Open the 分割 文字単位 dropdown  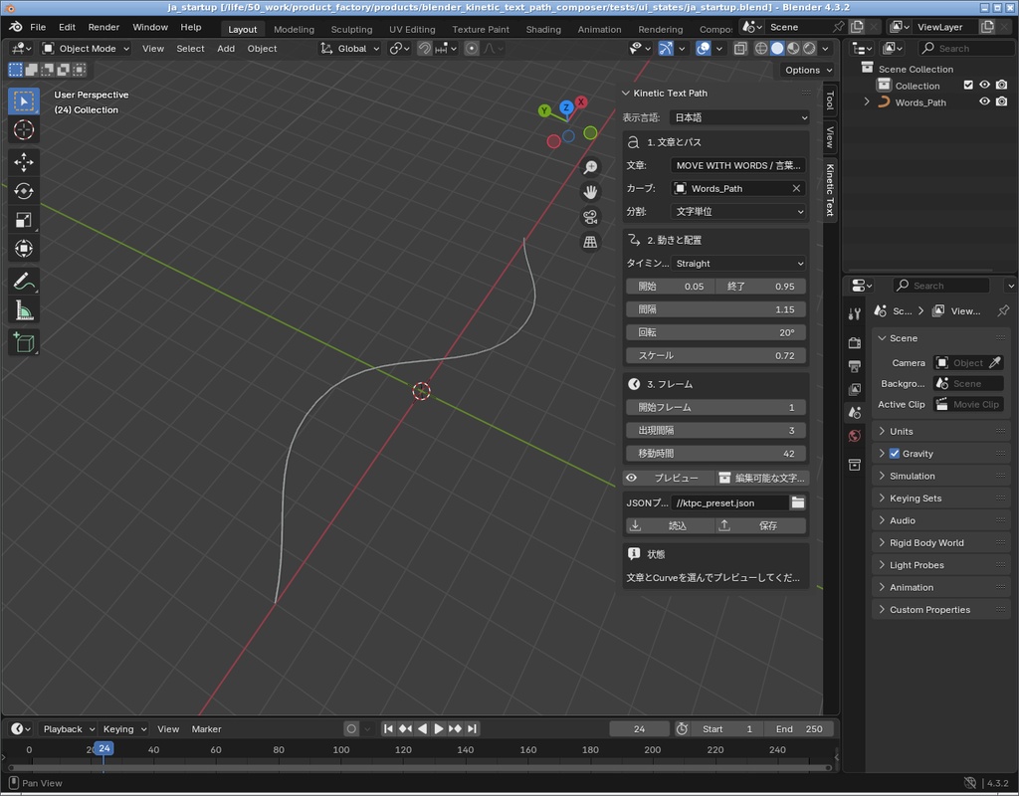[x=738, y=212]
